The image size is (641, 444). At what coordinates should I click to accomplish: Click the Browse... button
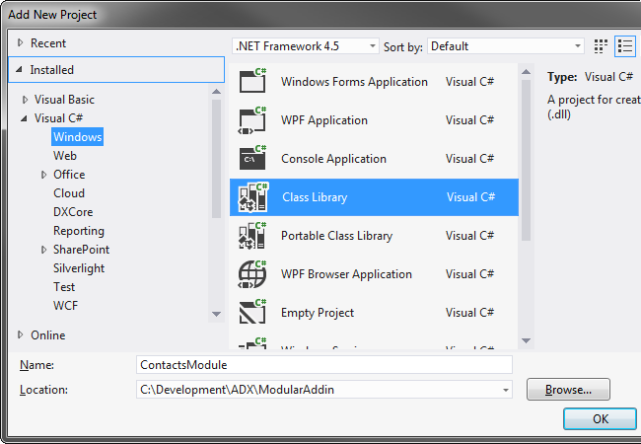(568, 390)
